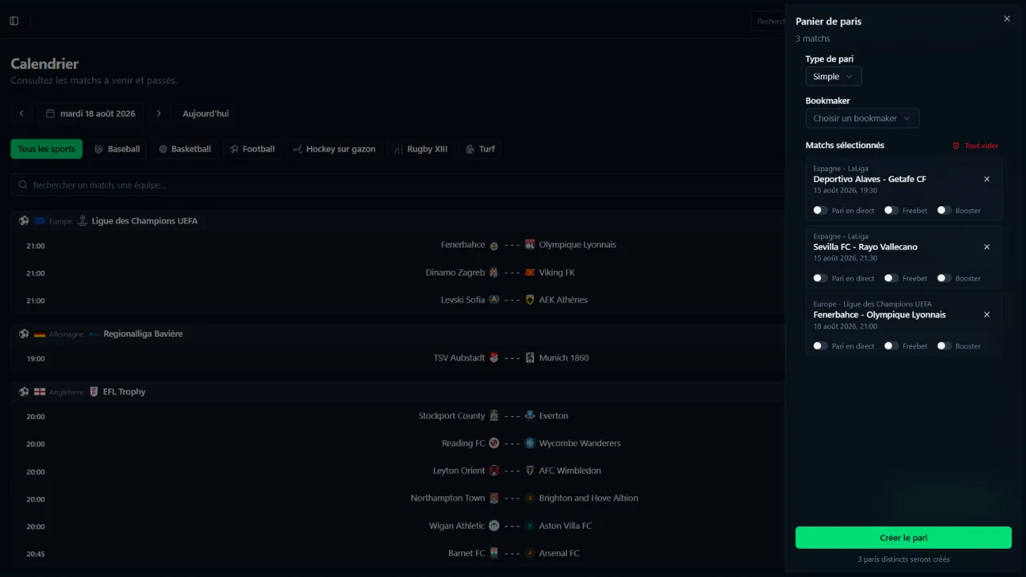Enable Booster for Fenerbahce - Olympique Lyonnais

943,346
